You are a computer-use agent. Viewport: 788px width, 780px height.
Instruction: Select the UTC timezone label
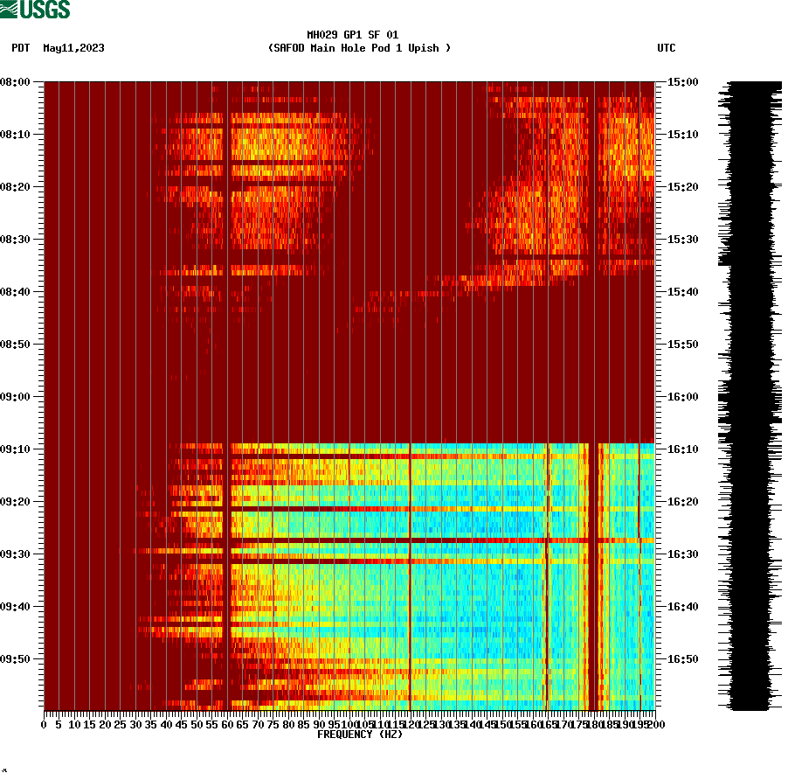click(x=667, y=48)
